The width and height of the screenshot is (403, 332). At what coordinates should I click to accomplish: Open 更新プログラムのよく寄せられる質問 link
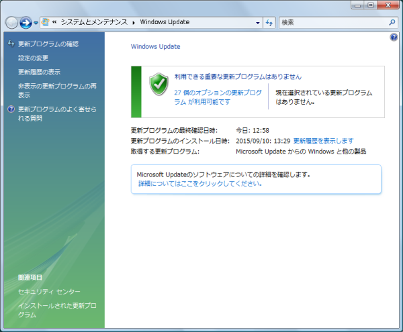[x=57, y=113]
